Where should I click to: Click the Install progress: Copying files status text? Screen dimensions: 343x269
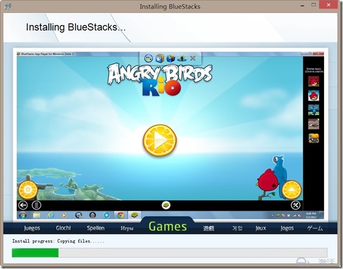[58, 241]
